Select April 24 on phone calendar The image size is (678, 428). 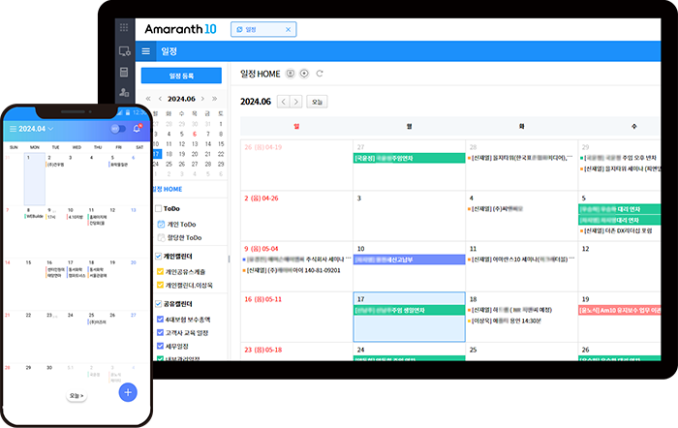71,315
